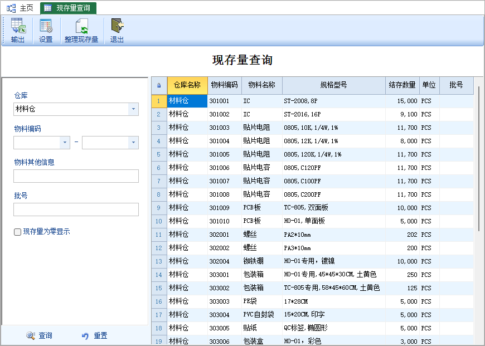Click quantity cell 125
Screen dimensions: 485x346
pos(402,288)
